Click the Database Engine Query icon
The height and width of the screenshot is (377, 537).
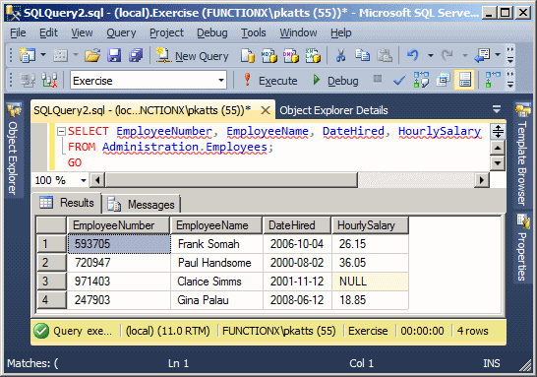(x=247, y=55)
